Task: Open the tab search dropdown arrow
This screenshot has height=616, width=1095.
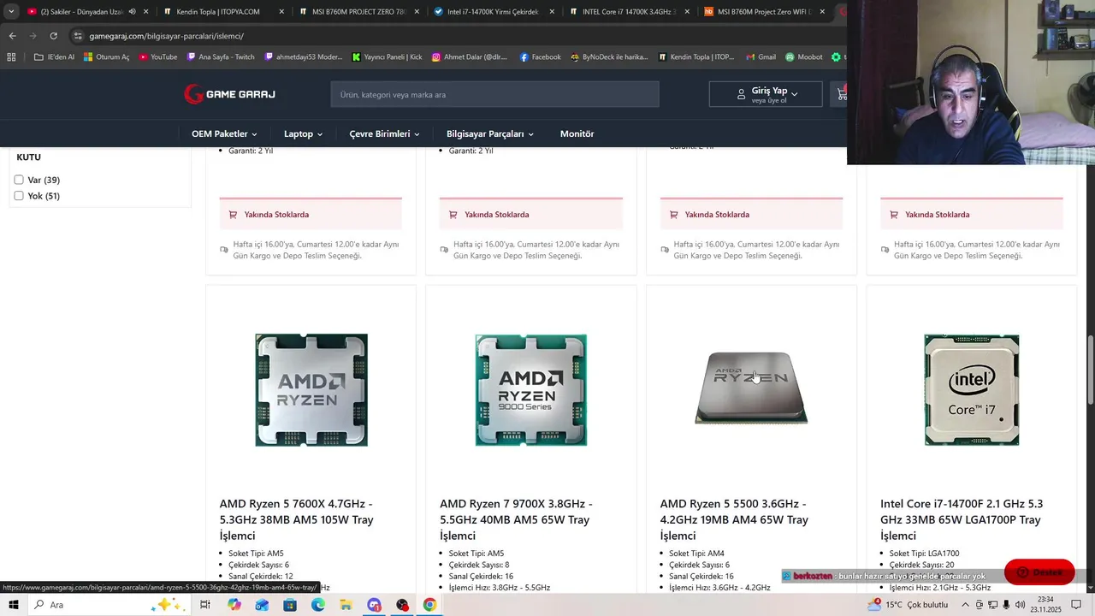Action: (x=11, y=12)
